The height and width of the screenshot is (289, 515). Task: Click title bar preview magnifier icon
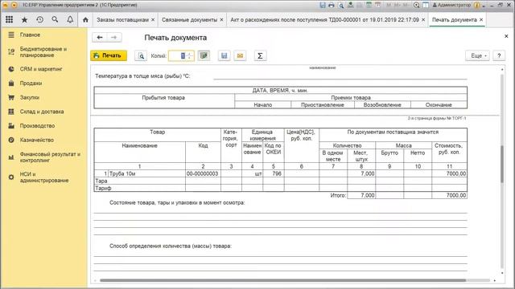point(341,5)
